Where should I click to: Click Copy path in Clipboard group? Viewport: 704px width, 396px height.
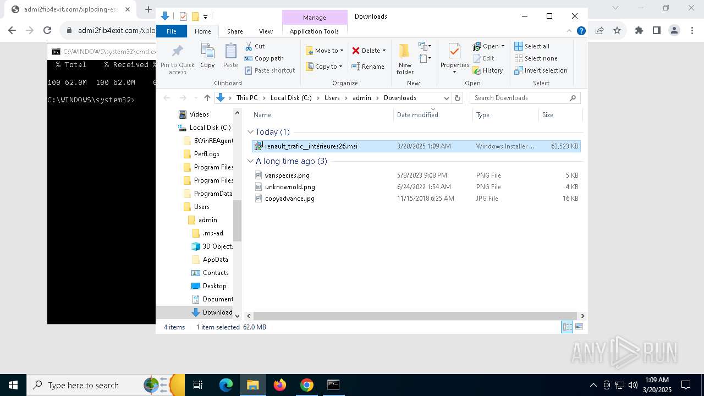coord(264,58)
